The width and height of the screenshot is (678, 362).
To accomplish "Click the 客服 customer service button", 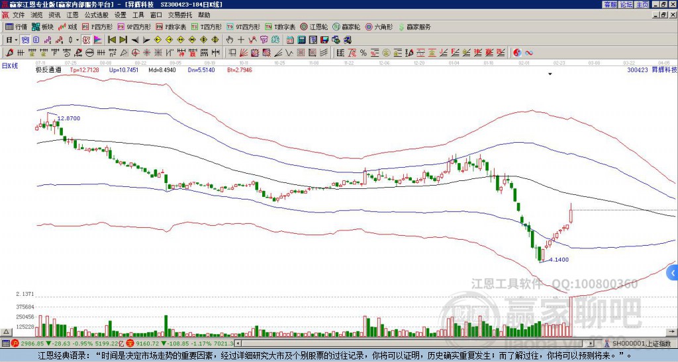I will 610,5.
